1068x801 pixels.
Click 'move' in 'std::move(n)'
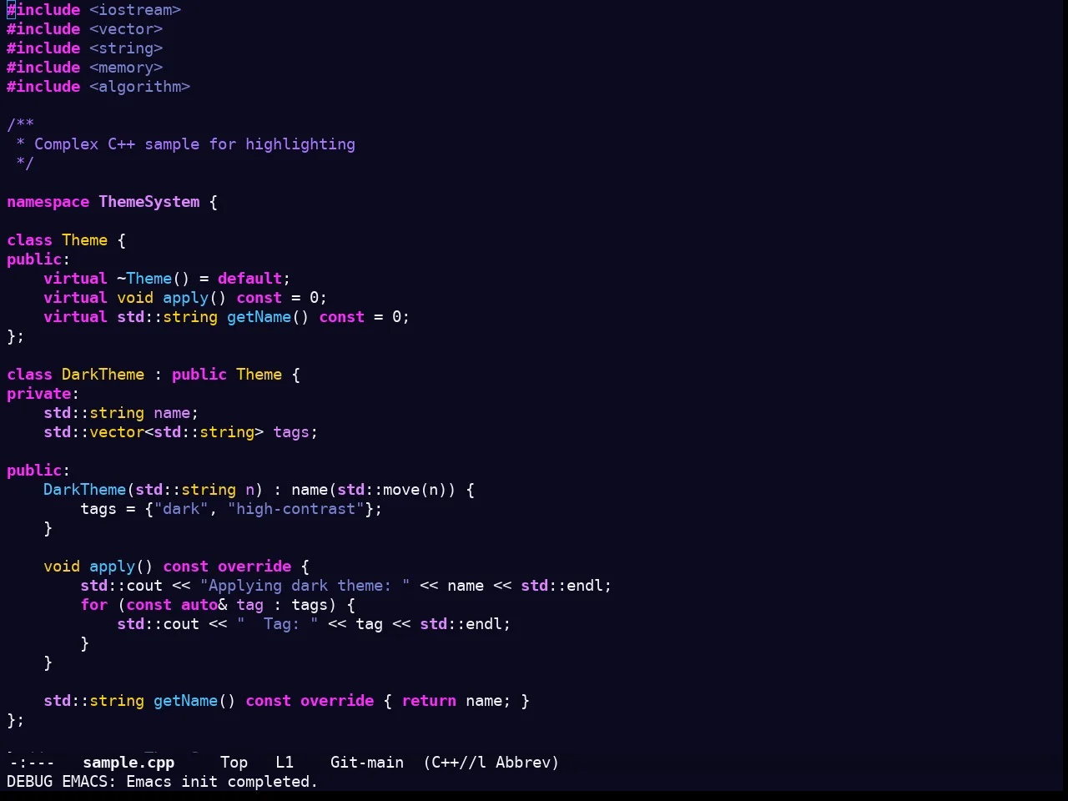click(401, 490)
